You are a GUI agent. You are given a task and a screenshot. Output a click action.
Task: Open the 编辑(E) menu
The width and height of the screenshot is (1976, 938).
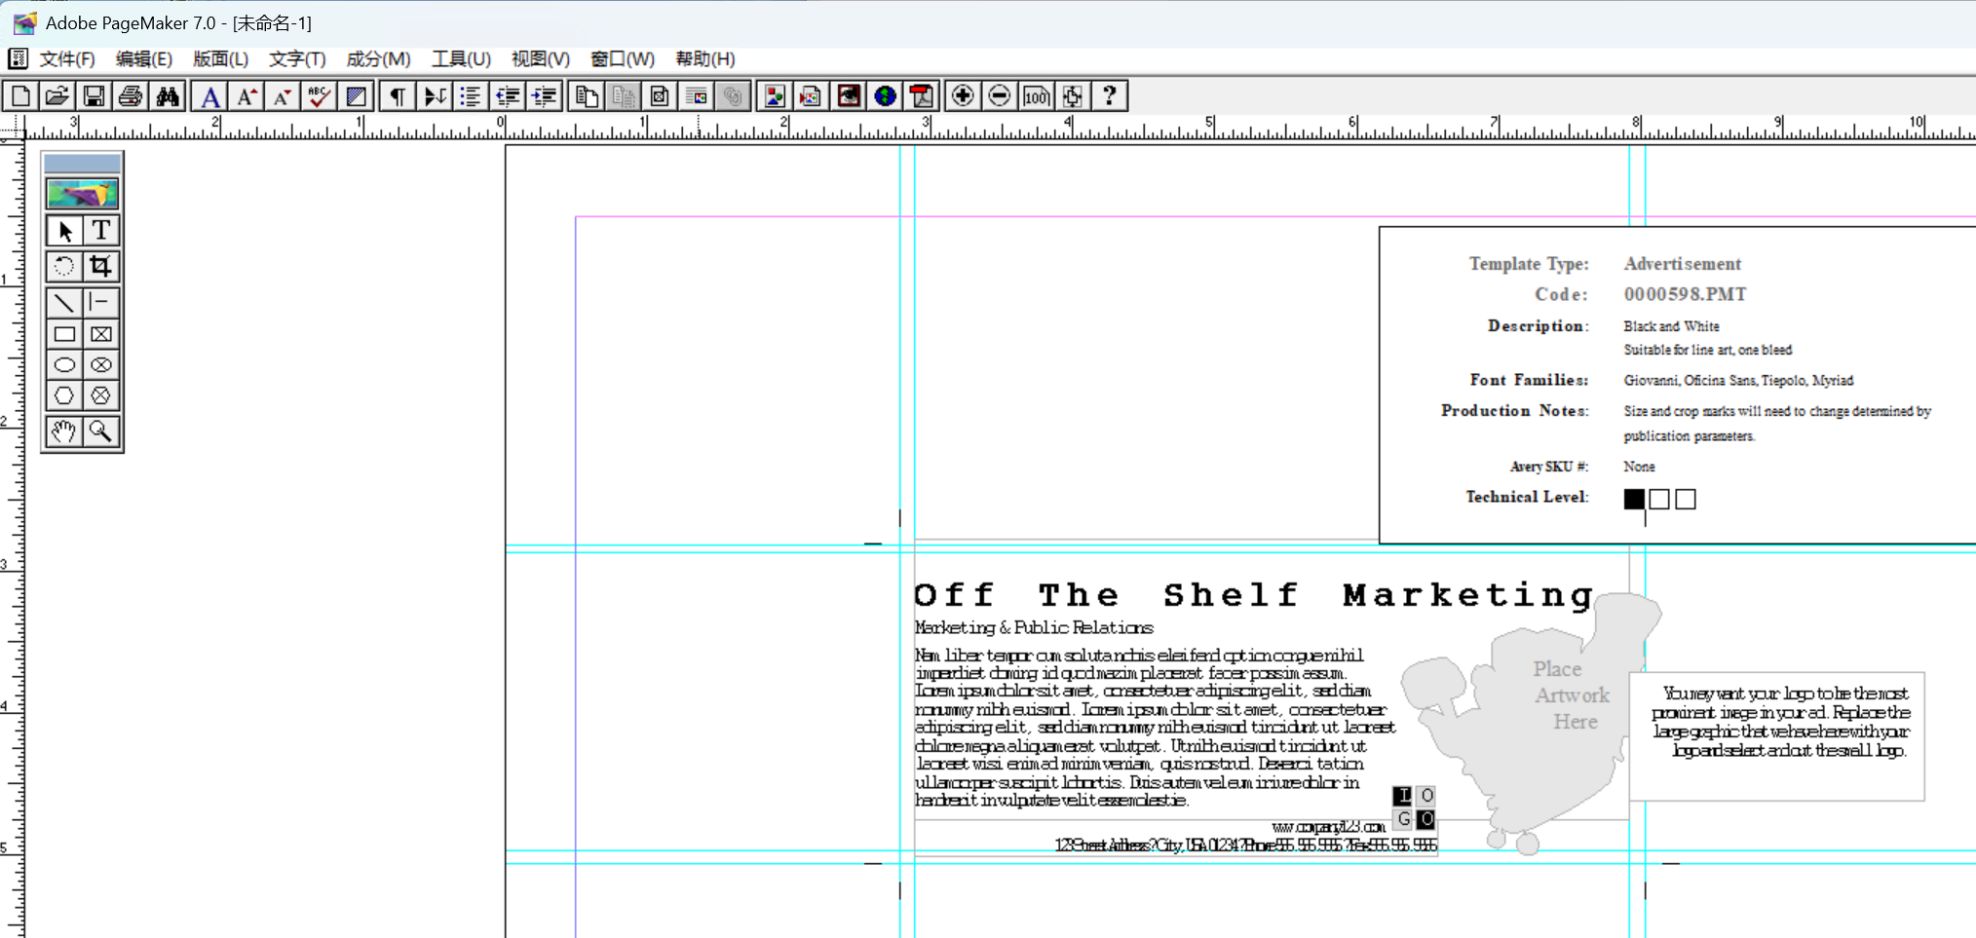click(x=144, y=59)
